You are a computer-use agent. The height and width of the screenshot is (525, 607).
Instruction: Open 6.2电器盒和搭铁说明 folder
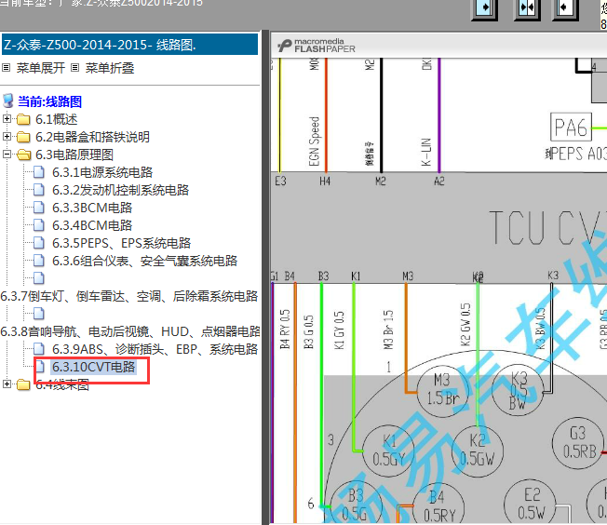[92, 137]
